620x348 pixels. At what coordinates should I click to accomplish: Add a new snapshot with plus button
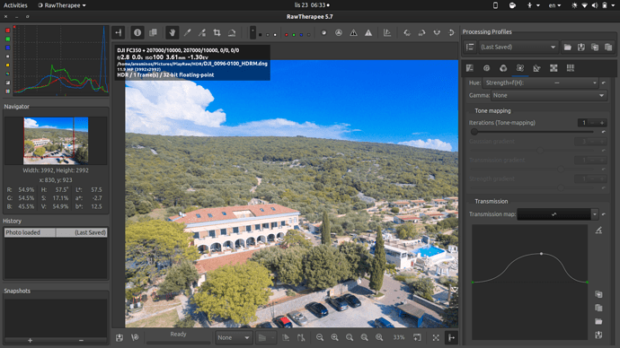30,340
